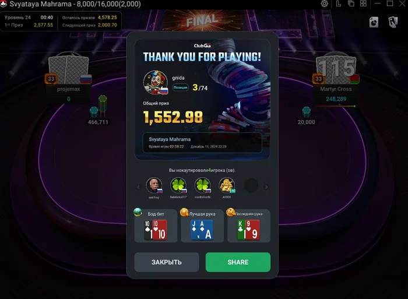The height and width of the screenshot is (299, 408).
Task: Click the Bad-beat trophy globe icon
Action: pyautogui.click(x=138, y=212)
